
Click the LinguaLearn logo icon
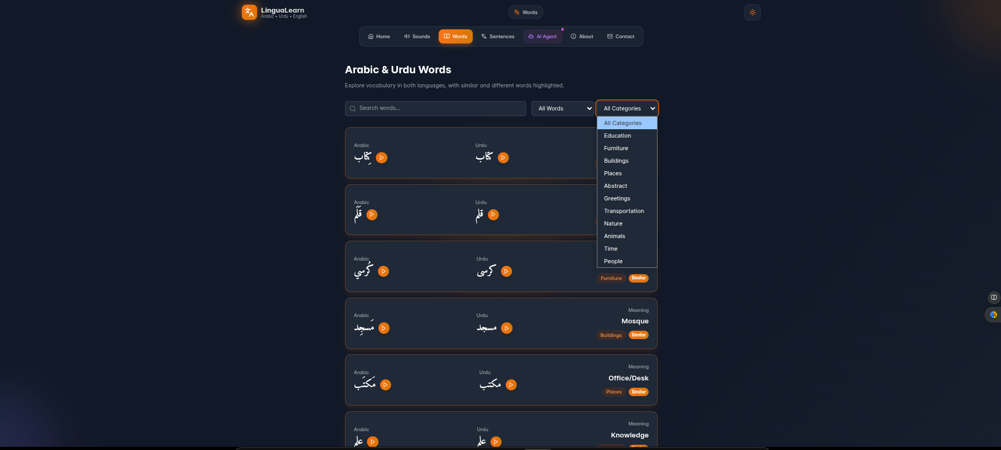[249, 12]
